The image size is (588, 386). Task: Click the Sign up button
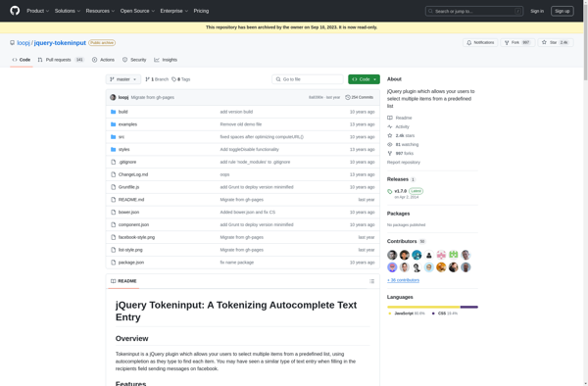pyautogui.click(x=562, y=11)
